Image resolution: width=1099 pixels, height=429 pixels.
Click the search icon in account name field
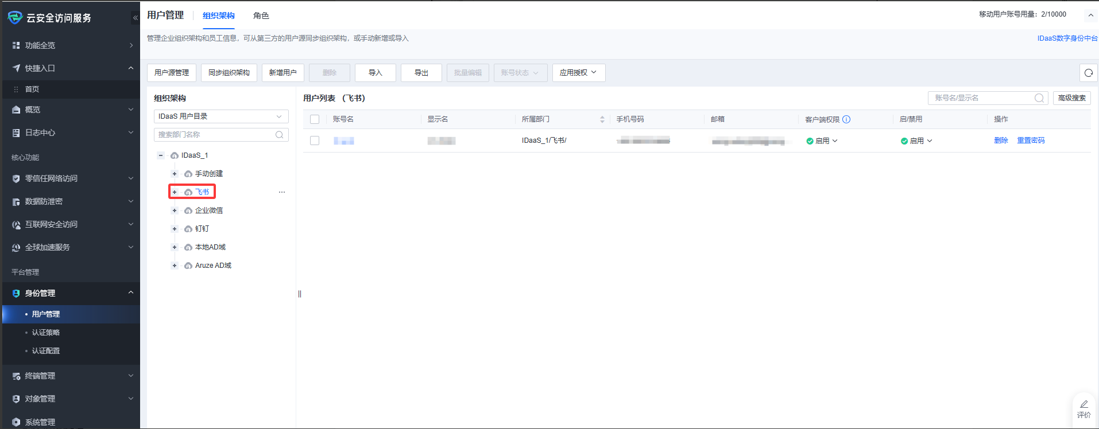1039,98
